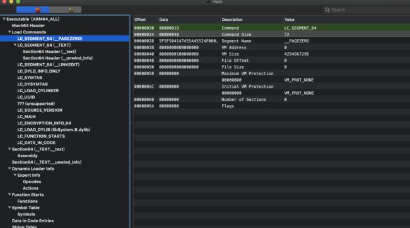410x228 pixels.
Task: Select the Segment Name row
Action: (x=271, y=41)
